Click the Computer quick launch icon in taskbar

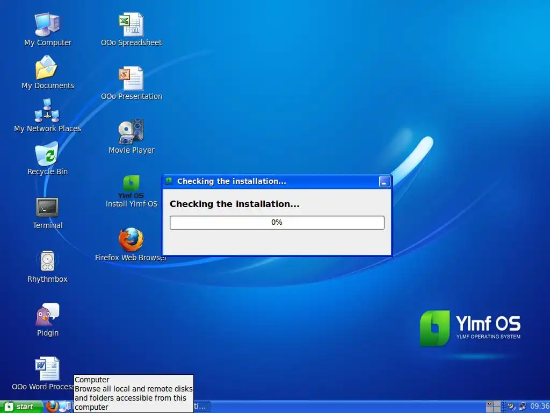click(65, 407)
